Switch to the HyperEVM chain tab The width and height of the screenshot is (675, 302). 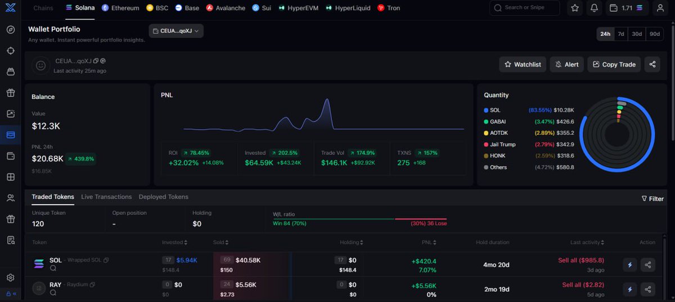299,8
